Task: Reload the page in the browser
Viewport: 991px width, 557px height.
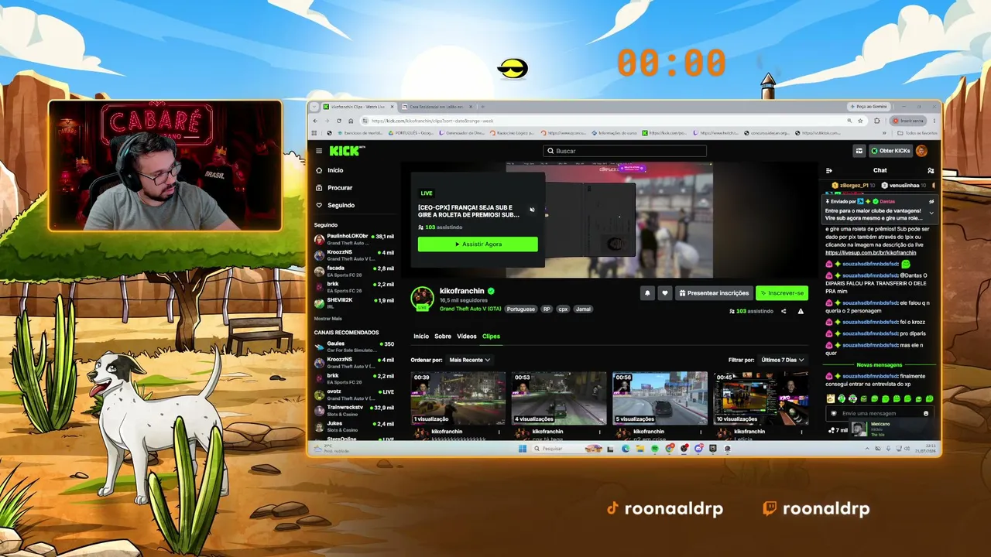Action: tap(339, 121)
